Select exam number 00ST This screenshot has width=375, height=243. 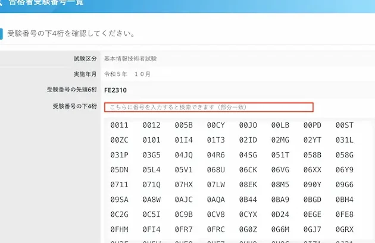pyautogui.click(x=345, y=125)
